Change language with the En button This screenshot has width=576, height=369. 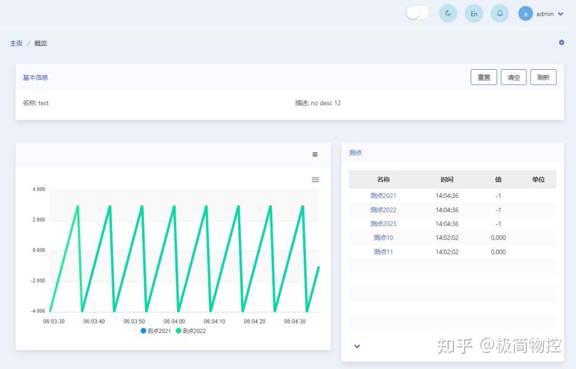coord(474,14)
